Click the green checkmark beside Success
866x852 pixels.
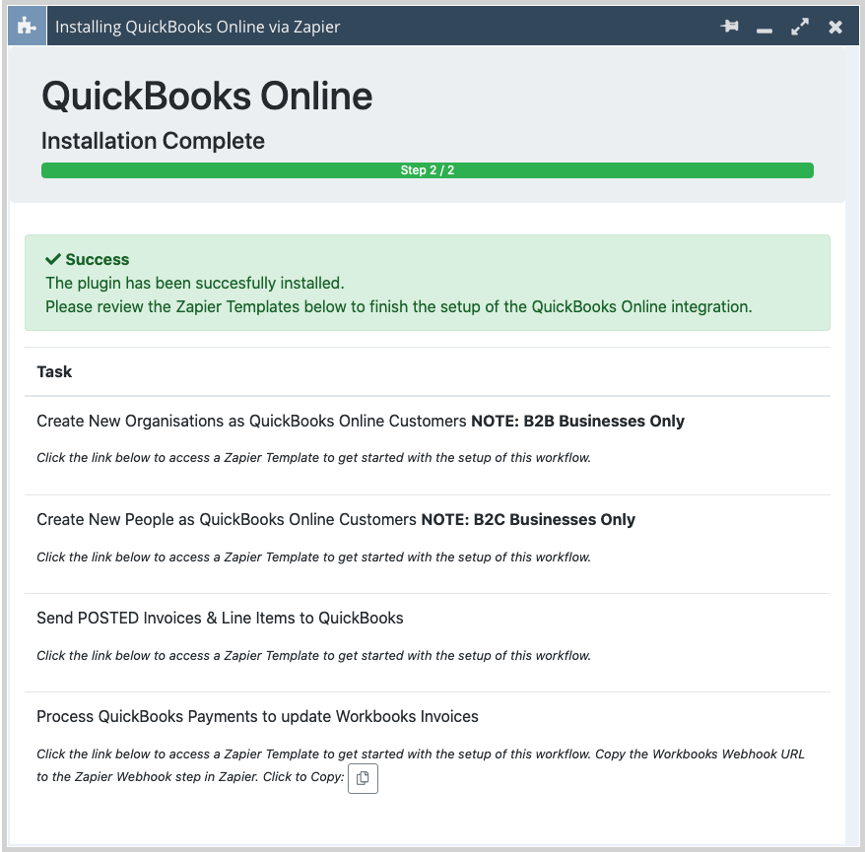pos(53,259)
